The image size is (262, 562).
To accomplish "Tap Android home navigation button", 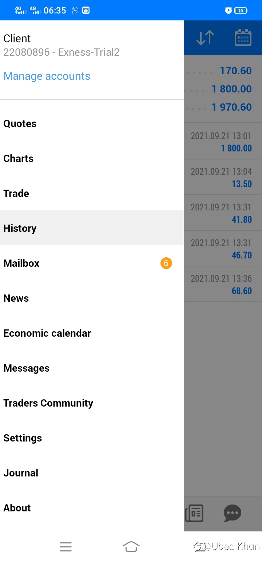I will [131, 547].
